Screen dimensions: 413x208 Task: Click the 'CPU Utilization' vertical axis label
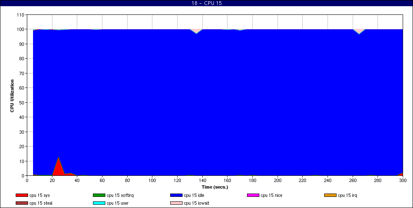[12, 96]
